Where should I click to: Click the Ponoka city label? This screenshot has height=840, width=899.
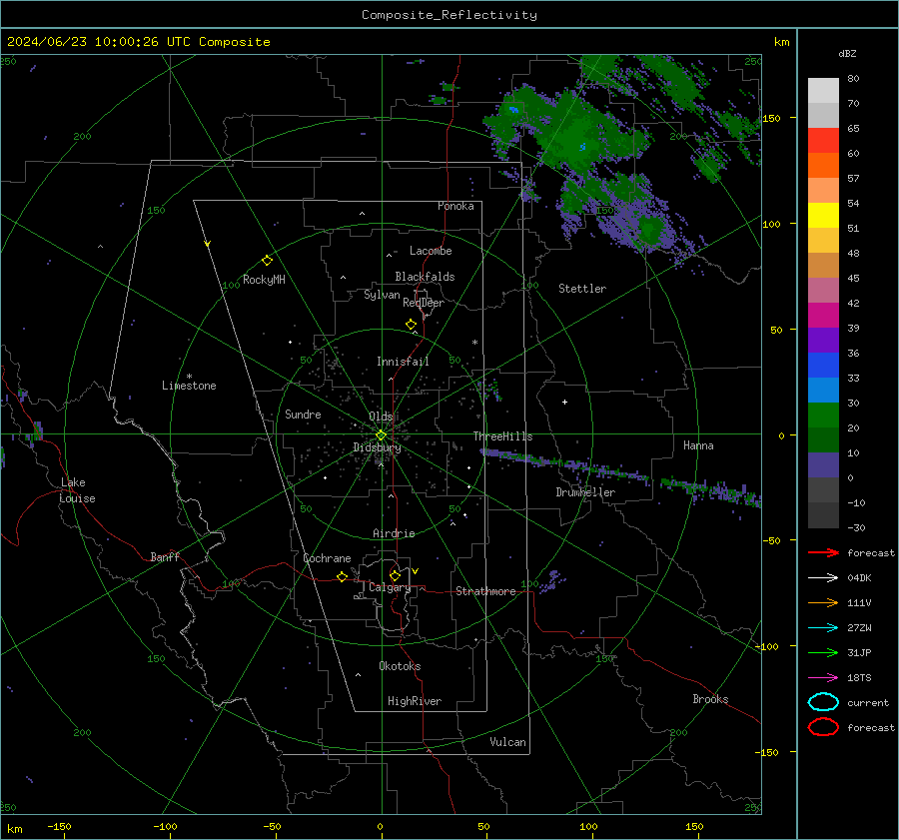pos(455,206)
